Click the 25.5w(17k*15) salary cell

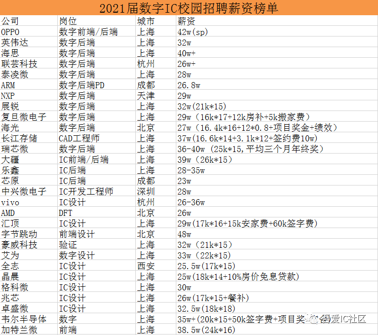[277, 266]
